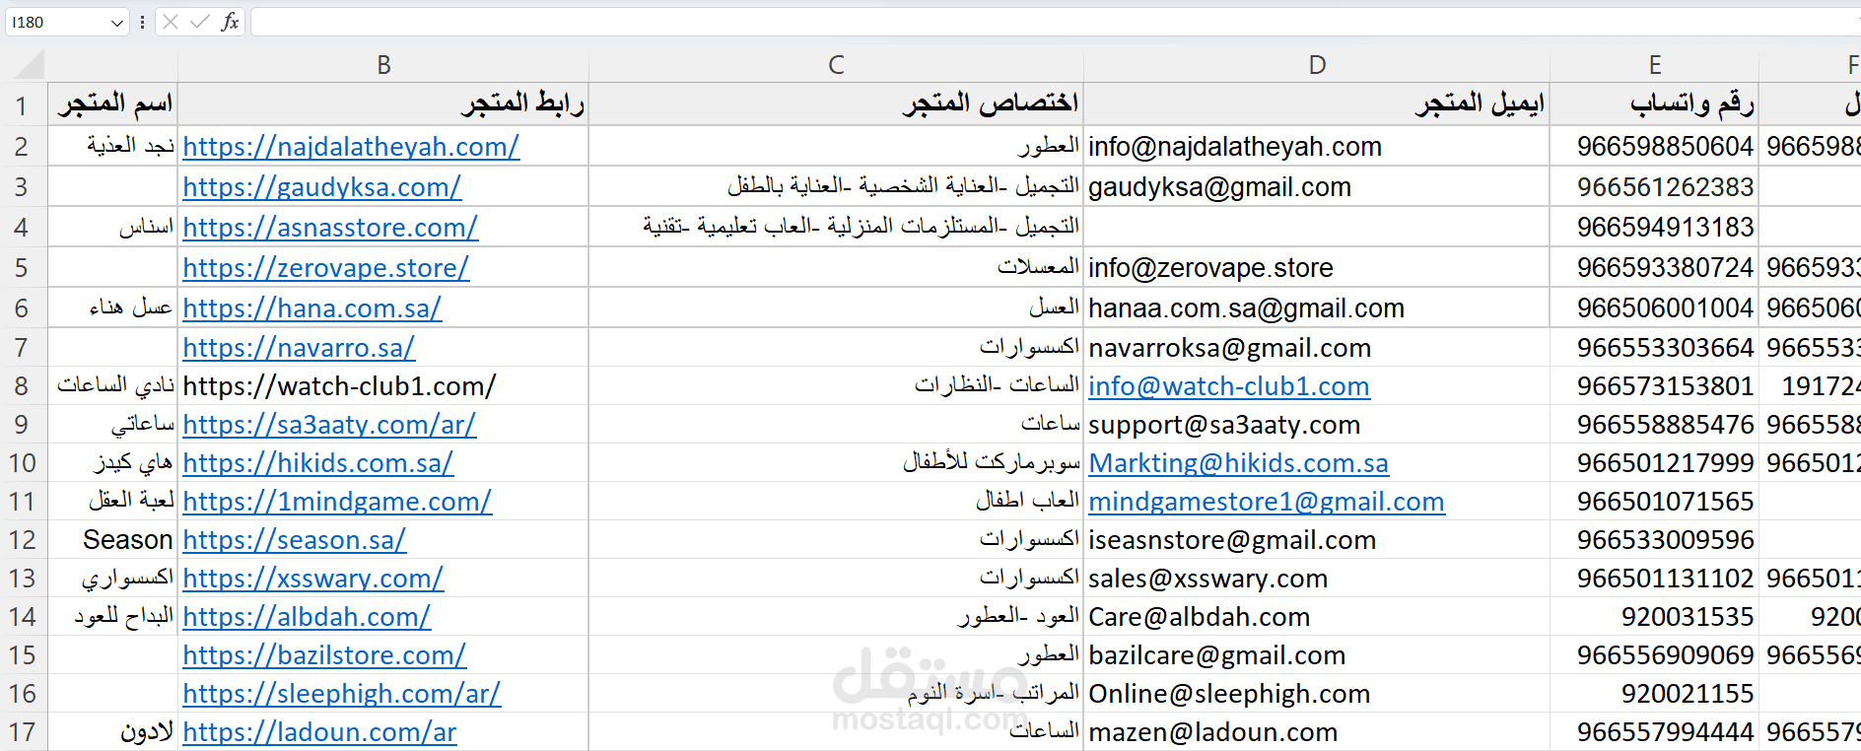Viewport: 1861px width, 751px height.
Task: Select the cell sales@xsswary.com
Action: (x=1317, y=579)
